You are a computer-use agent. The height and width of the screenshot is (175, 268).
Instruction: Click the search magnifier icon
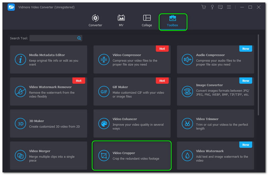79,38
